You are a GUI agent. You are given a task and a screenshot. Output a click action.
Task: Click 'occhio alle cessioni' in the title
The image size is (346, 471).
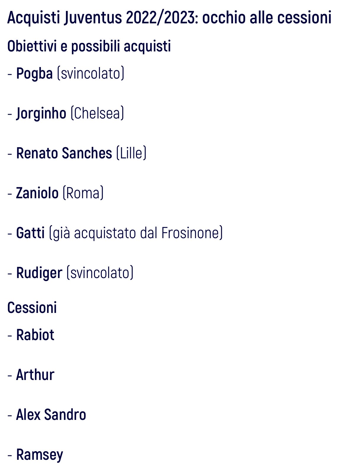coord(267,17)
